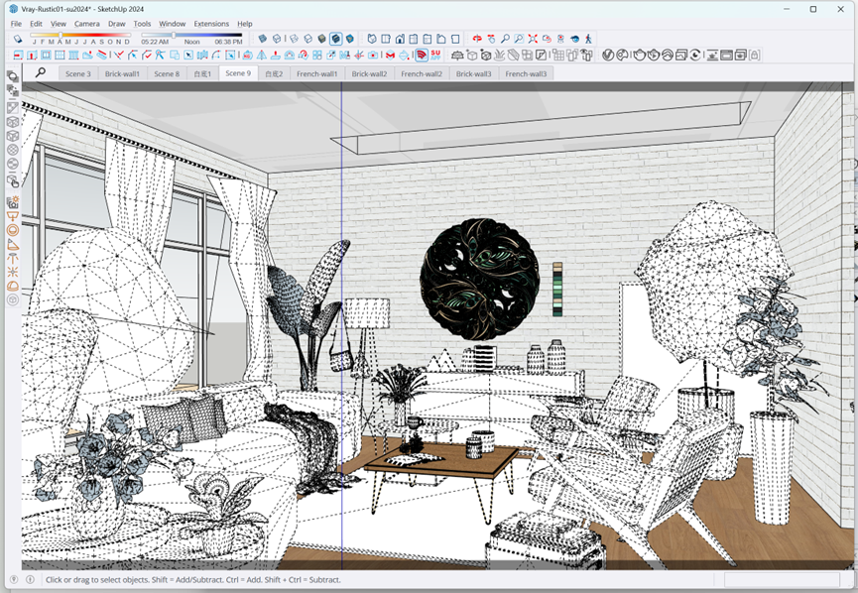Click the measurements input box

[x=782, y=579]
